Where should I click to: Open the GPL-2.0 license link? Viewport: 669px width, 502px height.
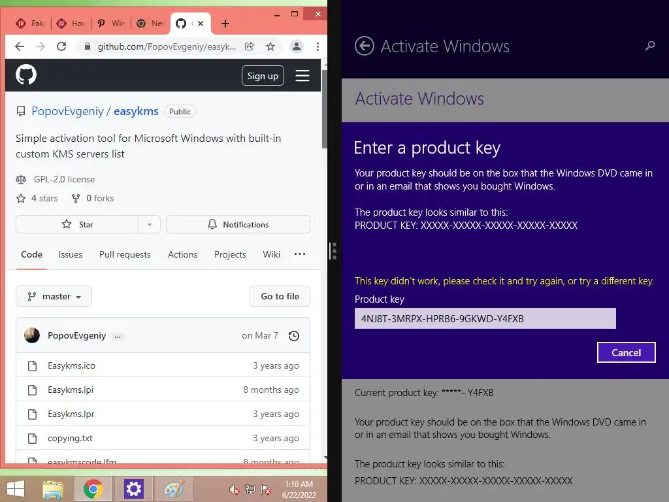point(65,179)
